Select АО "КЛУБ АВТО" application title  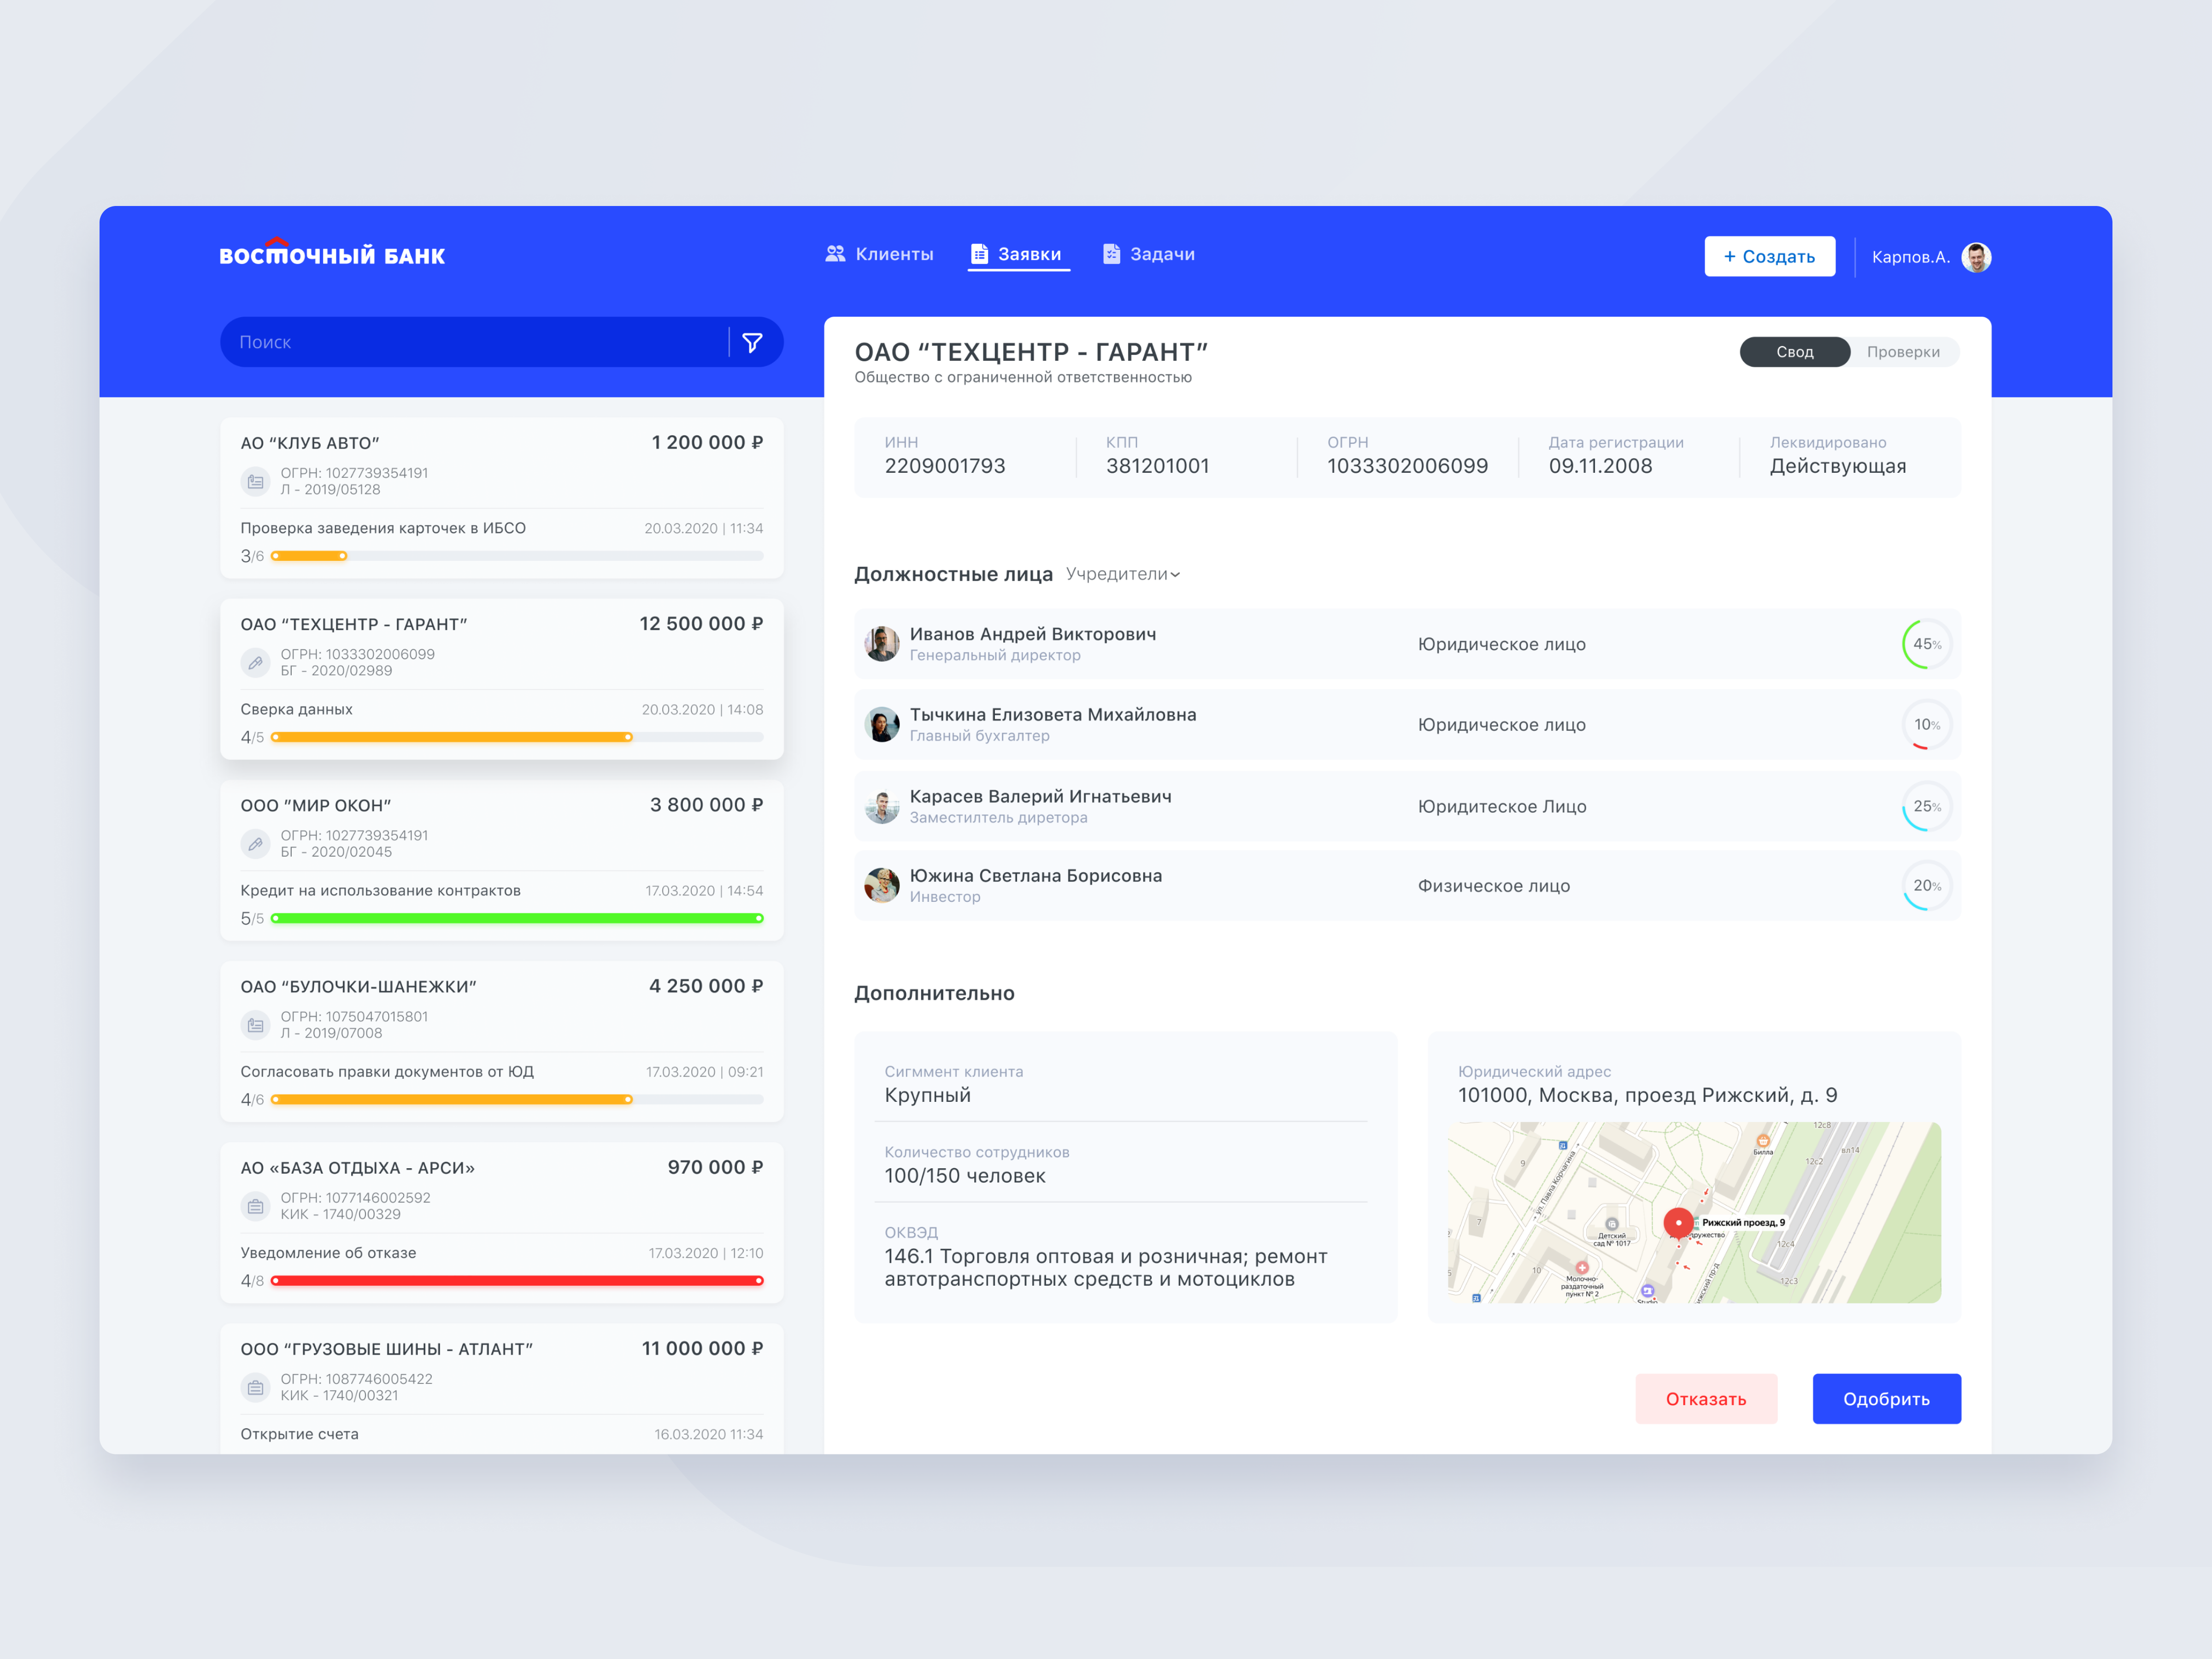point(310,443)
